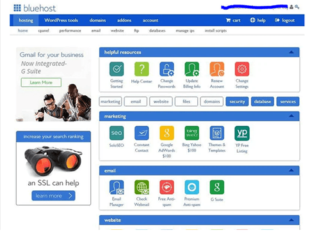Screen dimensions: 312x235
Task: Go to the account tab
Action: pos(151,20)
